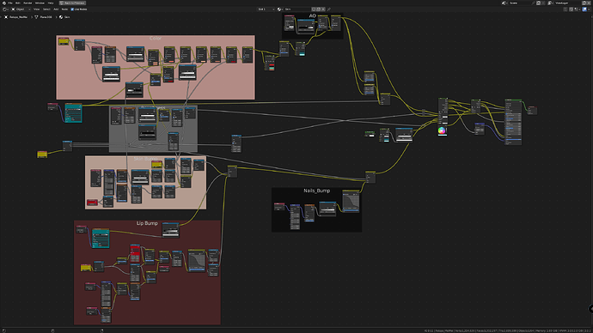Click the remove view layer X icon
593x333 pixels.
pos(590,3)
